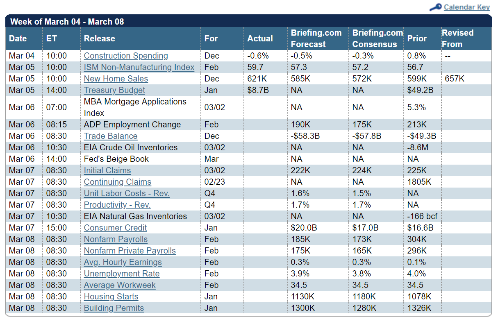Click the MBA Mortgage Applications Index text

pyautogui.click(x=135, y=107)
